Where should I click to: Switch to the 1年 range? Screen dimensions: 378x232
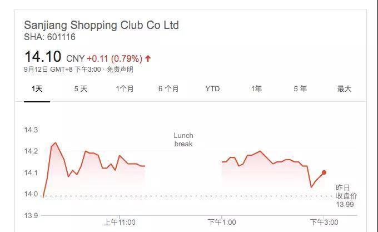[256, 89]
